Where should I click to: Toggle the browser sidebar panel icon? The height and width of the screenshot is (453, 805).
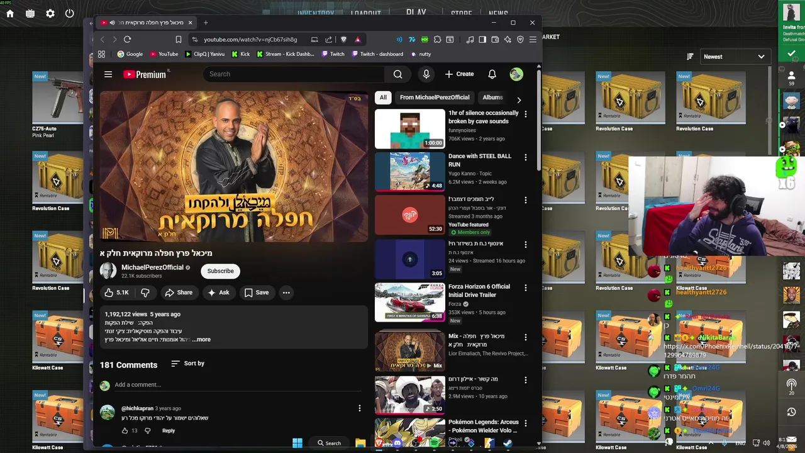[x=482, y=39]
